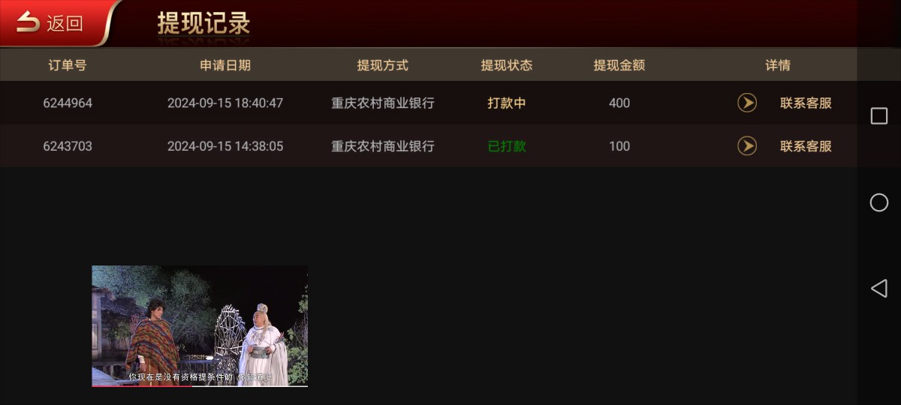901x405 pixels.
Task: Tap the 返回 back button
Action: tap(51, 23)
